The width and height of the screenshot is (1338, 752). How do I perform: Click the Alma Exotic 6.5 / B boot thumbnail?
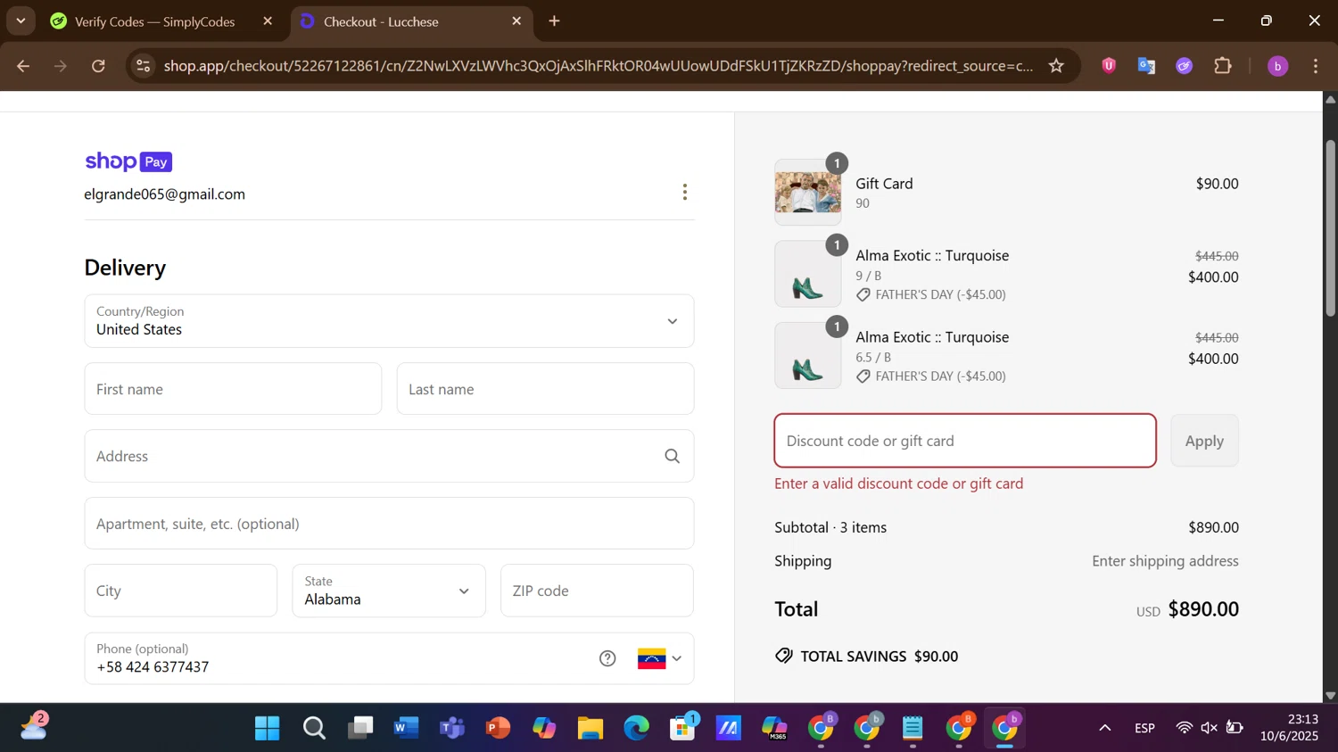coord(807,356)
